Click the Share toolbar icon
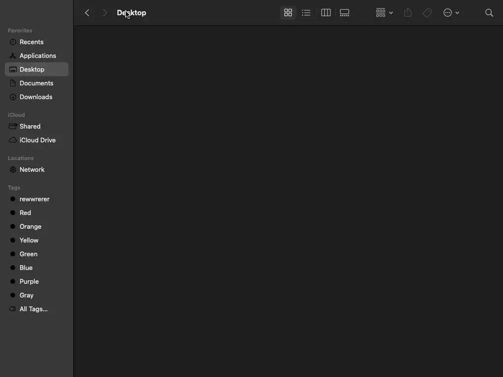This screenshot has height=377, width=503. [408, 13]
